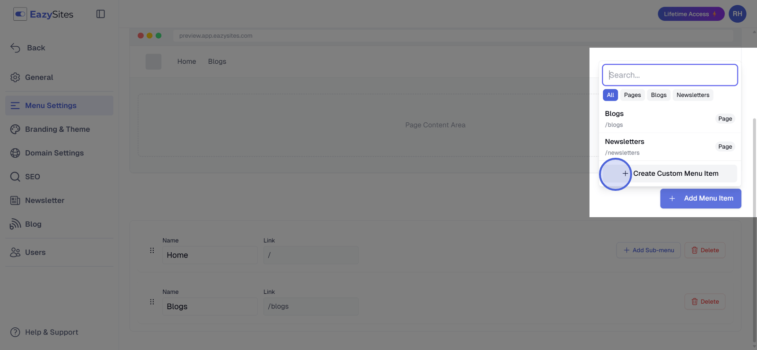Viewport: 757px width, 350px height.
Task: Grab the Home row drag handle
Action: (152, 250)
